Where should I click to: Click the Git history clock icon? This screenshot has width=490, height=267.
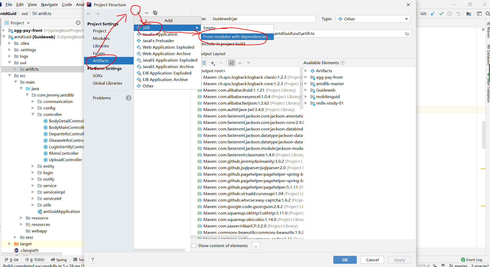click(450, 14)
